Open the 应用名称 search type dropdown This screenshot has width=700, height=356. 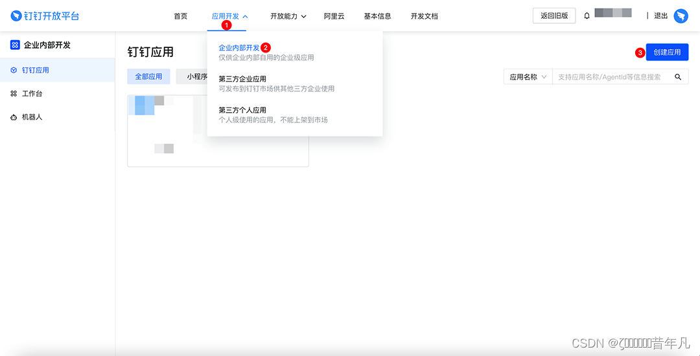click(x=528, y=76)
